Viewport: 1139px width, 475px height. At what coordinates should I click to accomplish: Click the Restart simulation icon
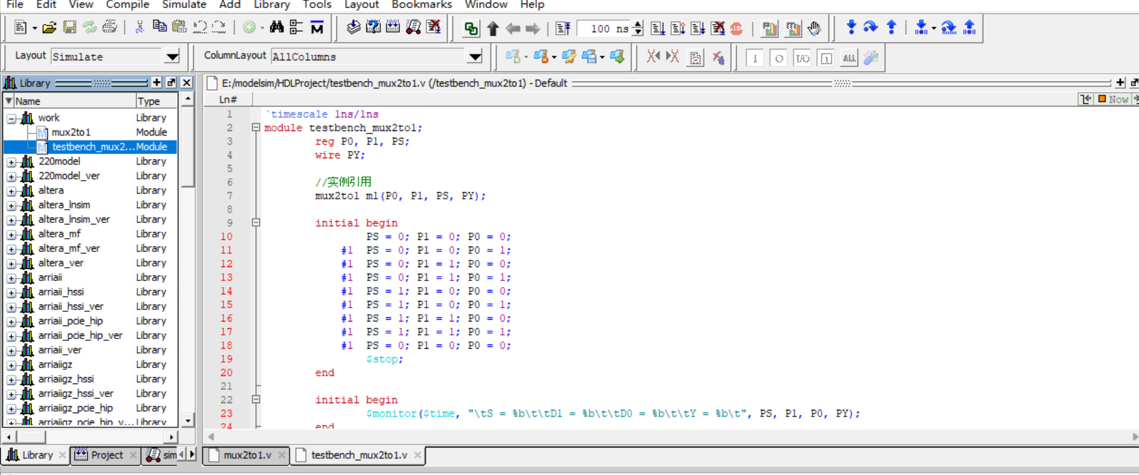pos(563,28)
